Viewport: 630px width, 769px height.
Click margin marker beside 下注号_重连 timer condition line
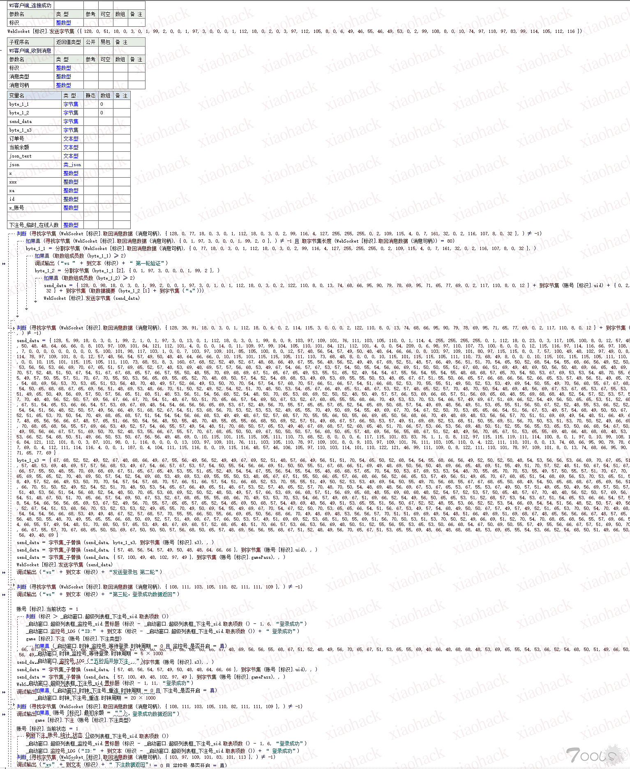point(4,692)
